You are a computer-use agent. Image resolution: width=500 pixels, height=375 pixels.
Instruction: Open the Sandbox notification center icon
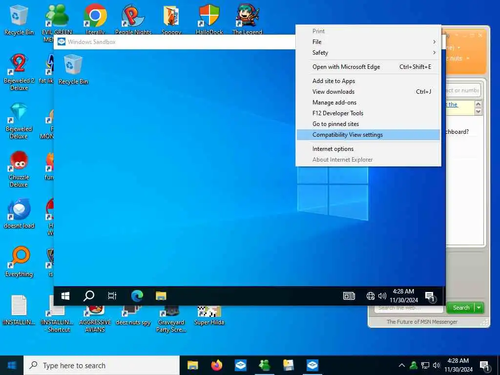(x=430, y=296)
